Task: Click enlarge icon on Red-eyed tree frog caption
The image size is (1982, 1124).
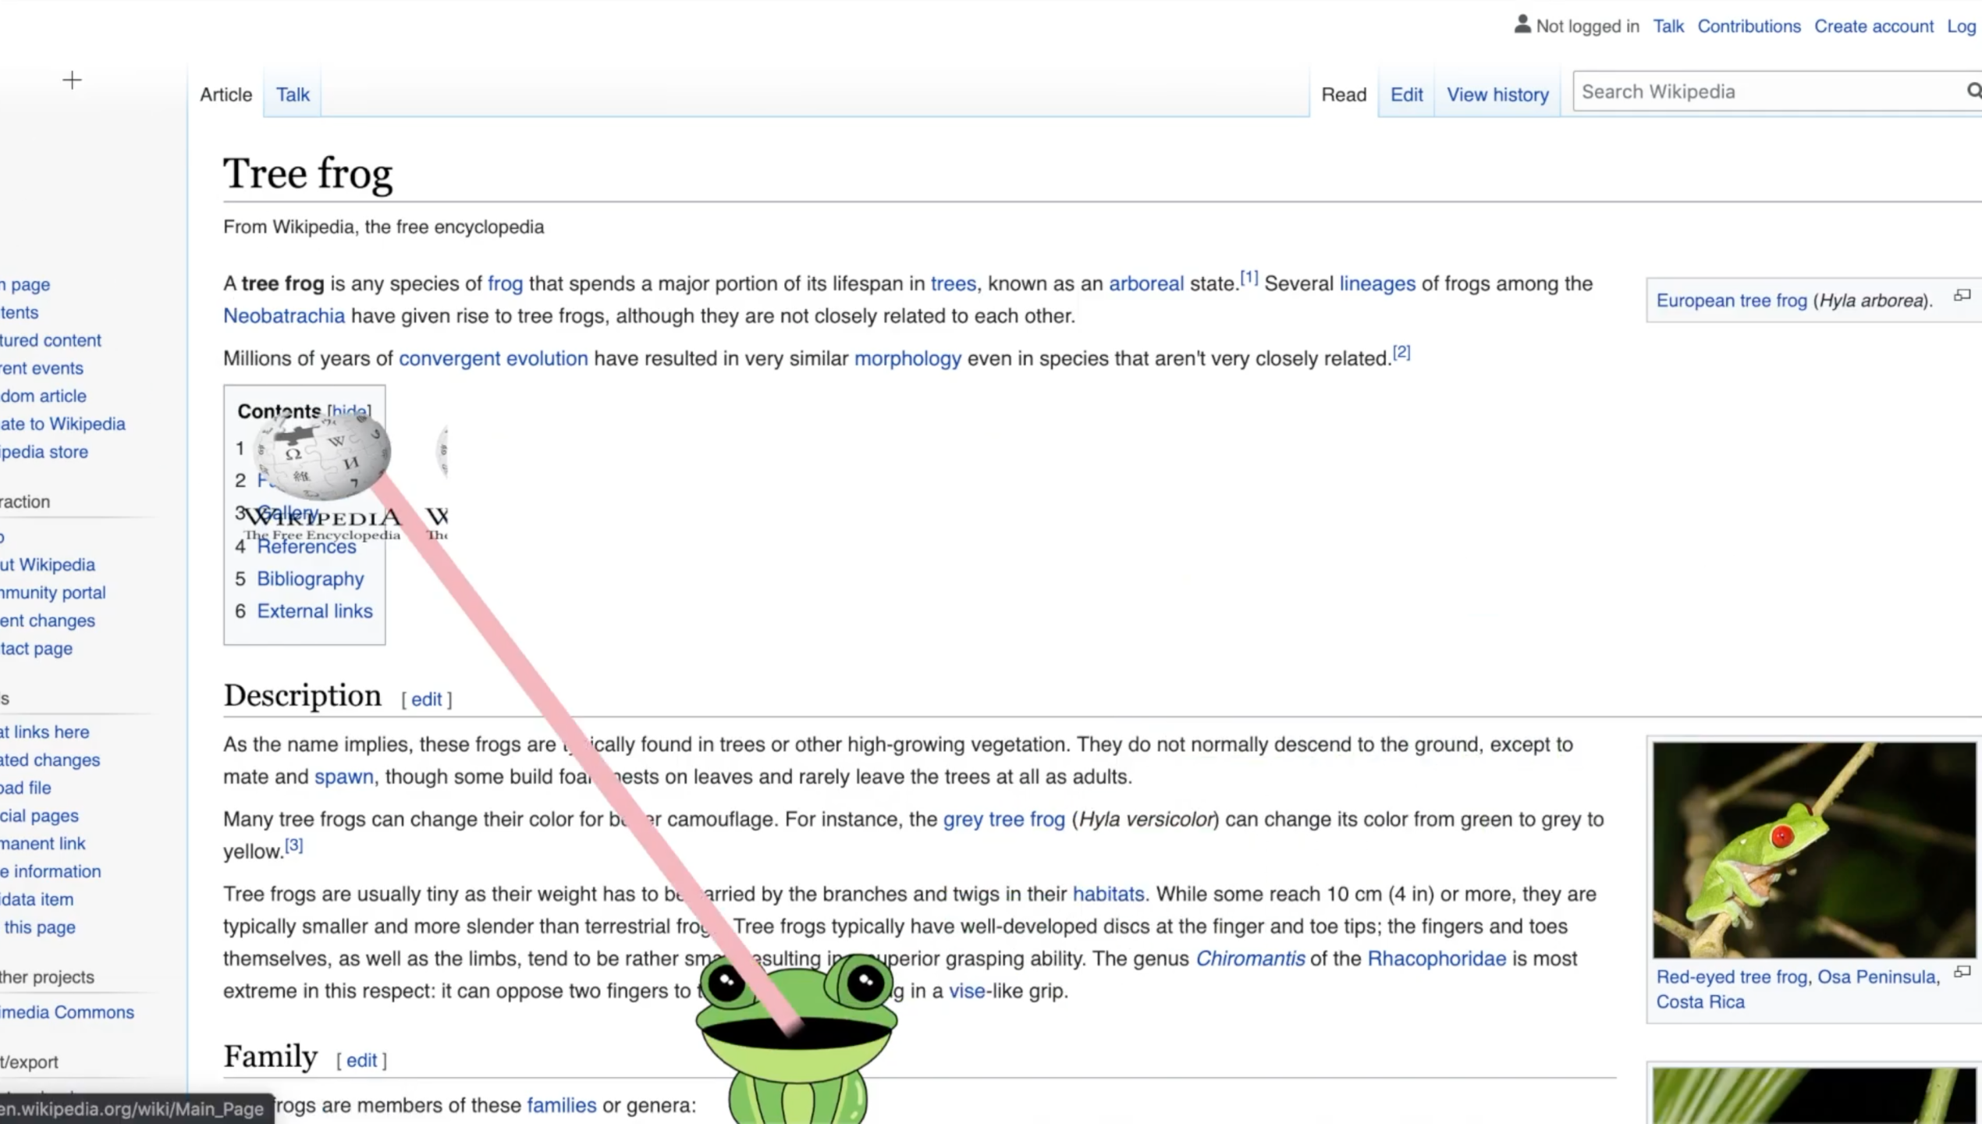Action: point(1962,973)
